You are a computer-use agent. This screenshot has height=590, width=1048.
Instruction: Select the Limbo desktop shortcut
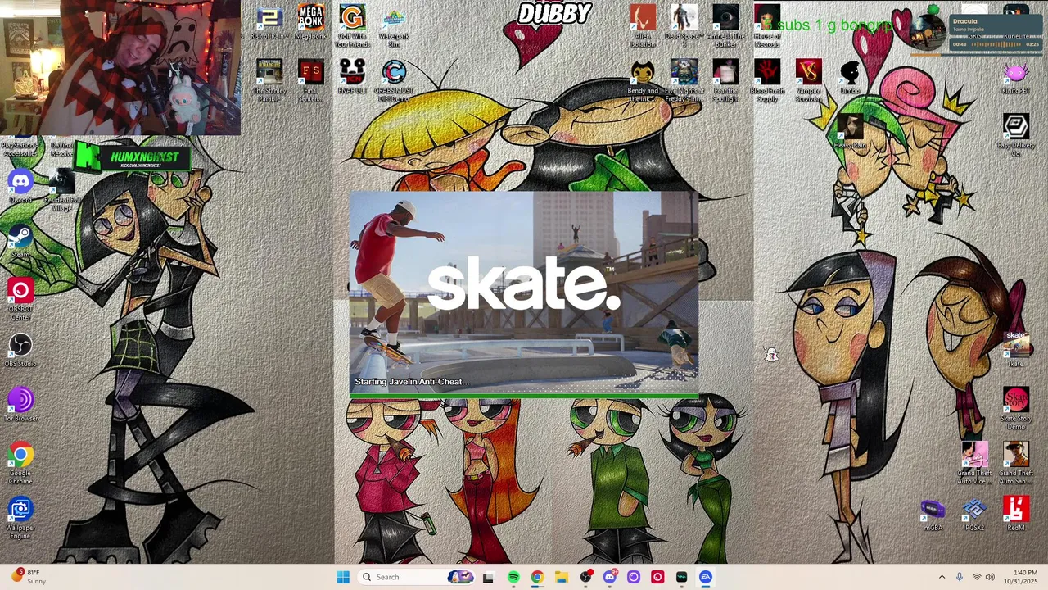(x=850, y=77)
